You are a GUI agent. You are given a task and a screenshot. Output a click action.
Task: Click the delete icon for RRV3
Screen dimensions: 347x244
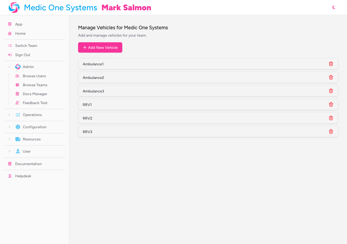[x=331, y=132]
